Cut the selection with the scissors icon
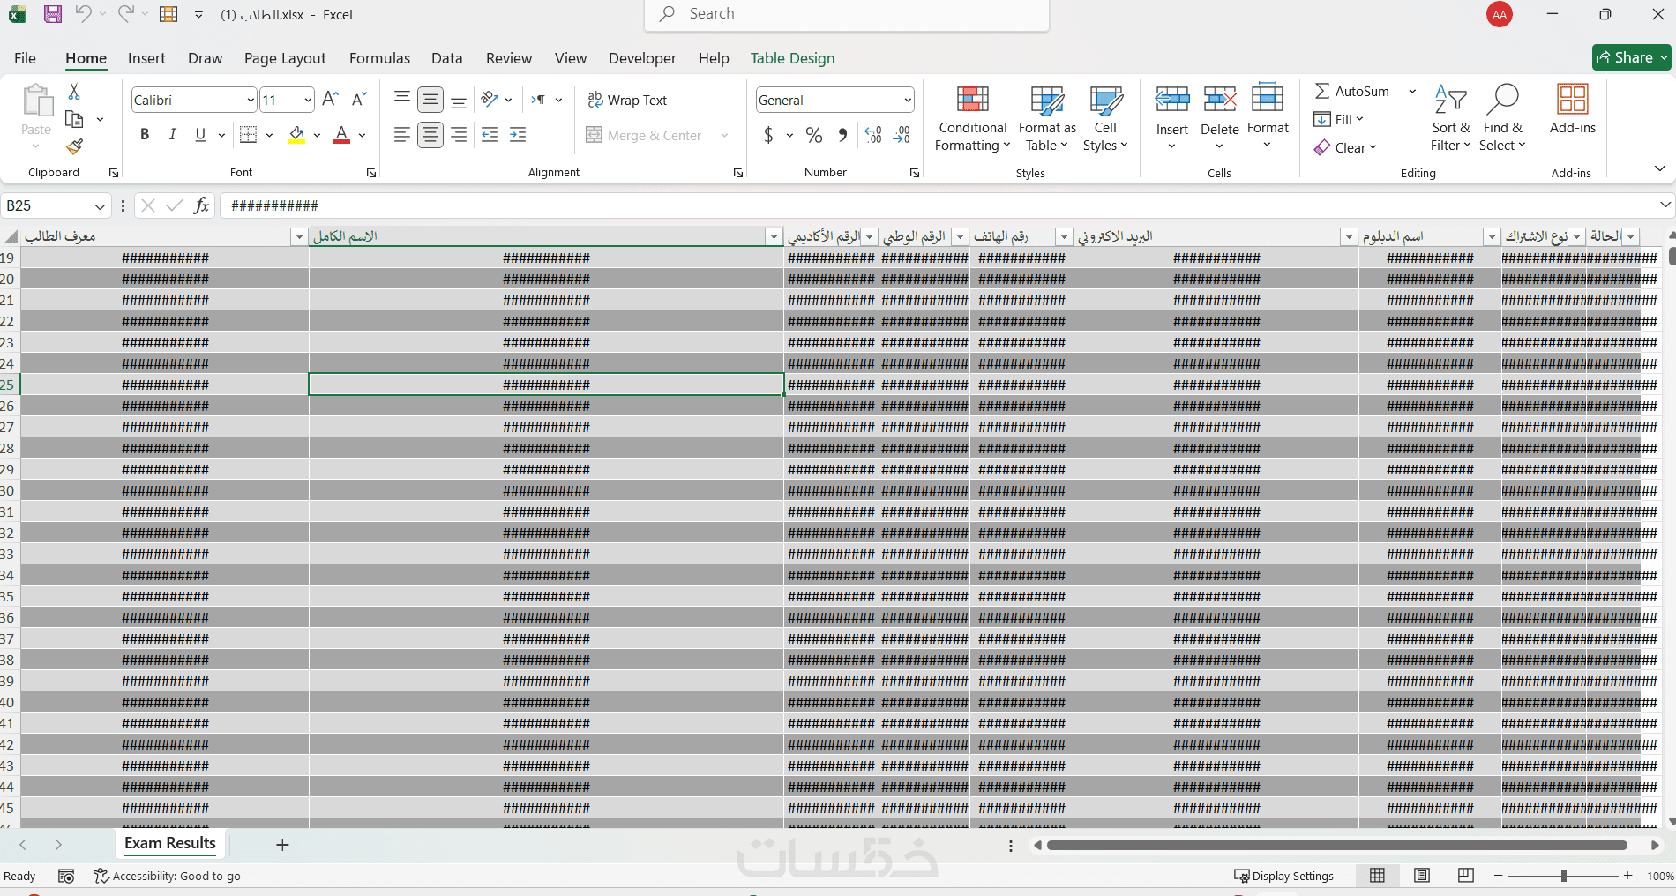The image size is (1676, 896). coord(74,92)
